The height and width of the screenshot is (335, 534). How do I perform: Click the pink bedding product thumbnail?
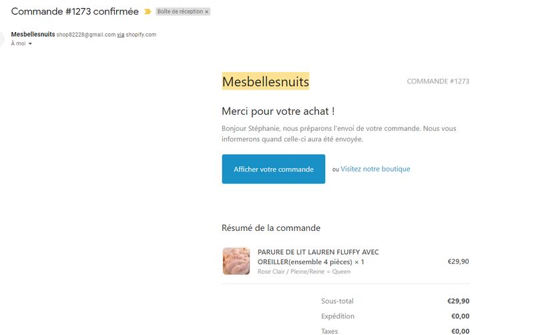tap(236, 261)
